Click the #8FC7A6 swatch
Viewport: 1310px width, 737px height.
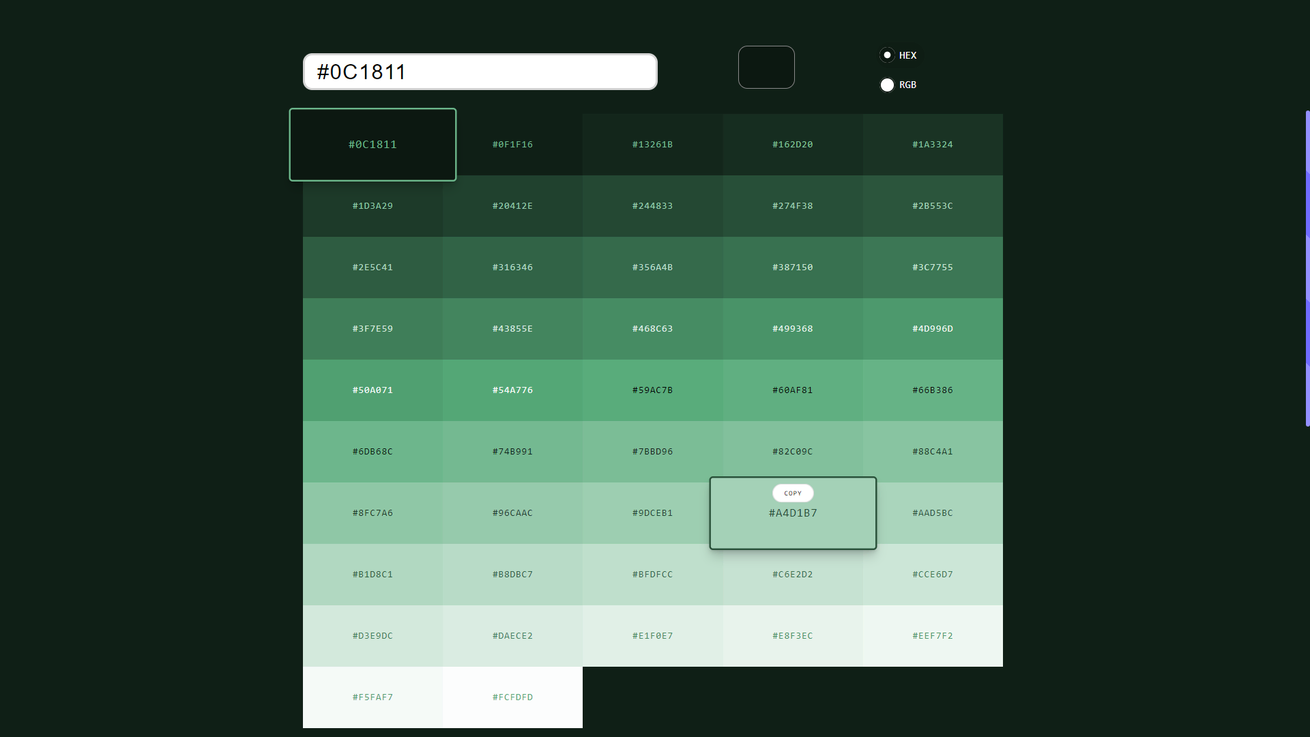point(373,513)
